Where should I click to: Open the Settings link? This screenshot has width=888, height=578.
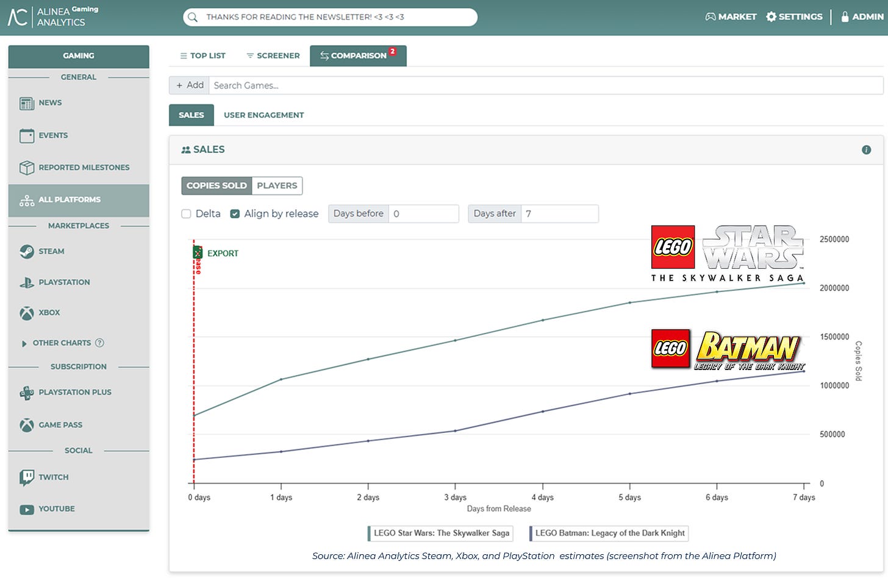794,17
